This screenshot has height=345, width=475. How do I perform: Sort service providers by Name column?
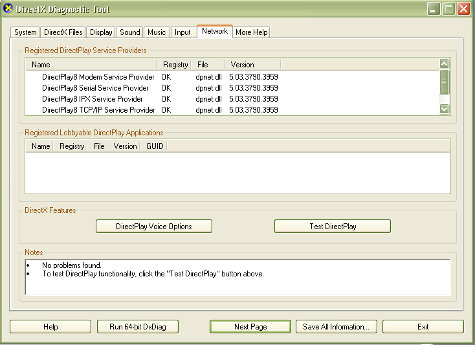tap(91, 65)
